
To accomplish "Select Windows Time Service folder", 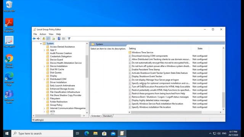I will pyautogui.click(x=142, y=53).
